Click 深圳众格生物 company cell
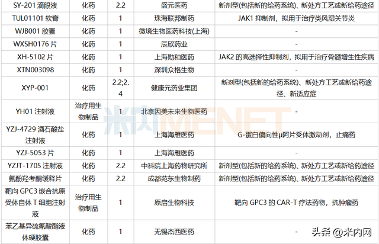 click(174, 70)
